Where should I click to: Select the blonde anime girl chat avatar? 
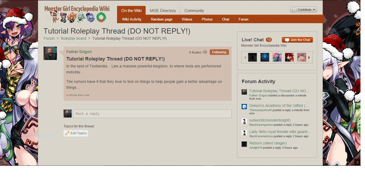click(x=302, y=57)
